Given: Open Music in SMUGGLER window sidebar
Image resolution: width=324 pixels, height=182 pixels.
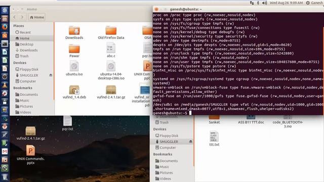Looking at the screenshot, I should point(162,167).
